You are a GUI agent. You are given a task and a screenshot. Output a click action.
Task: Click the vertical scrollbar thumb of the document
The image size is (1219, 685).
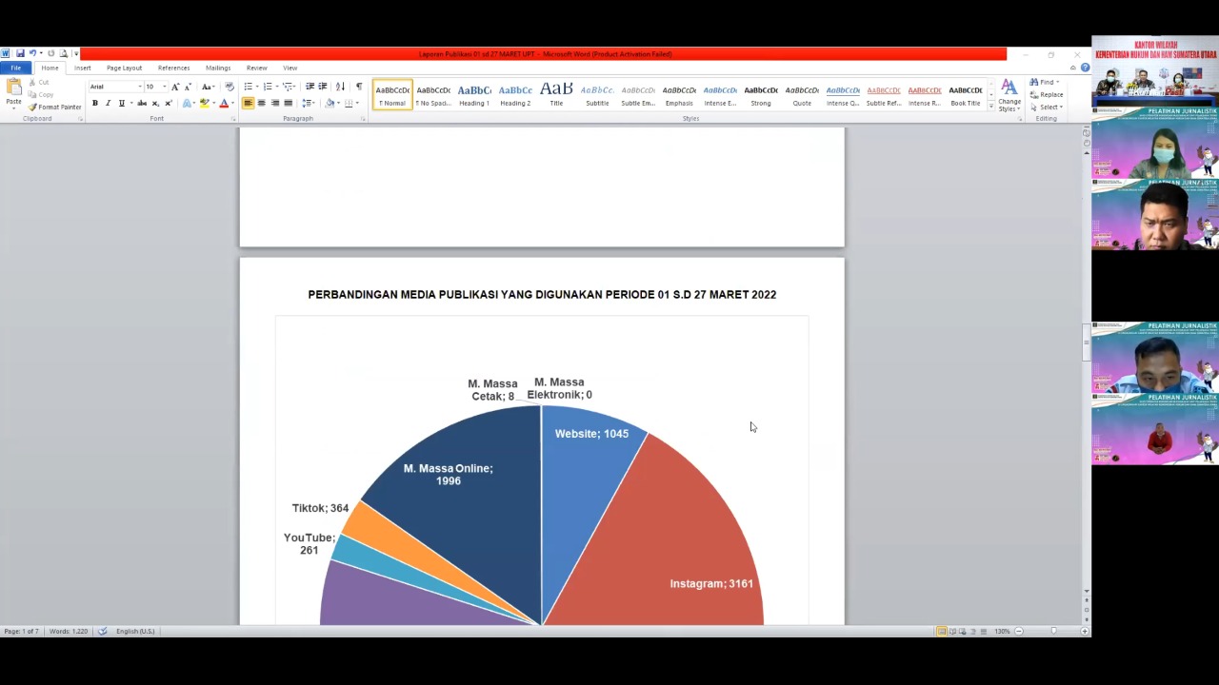click(1087, 343)
